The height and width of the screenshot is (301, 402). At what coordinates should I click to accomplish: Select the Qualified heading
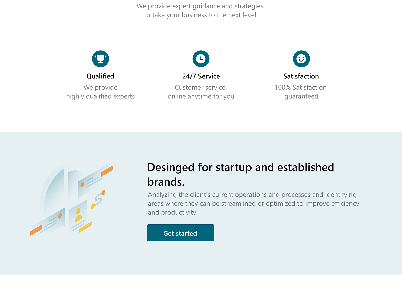100,76
